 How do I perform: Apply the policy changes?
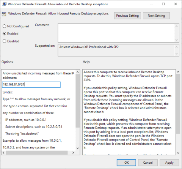[x=169, y=163]
